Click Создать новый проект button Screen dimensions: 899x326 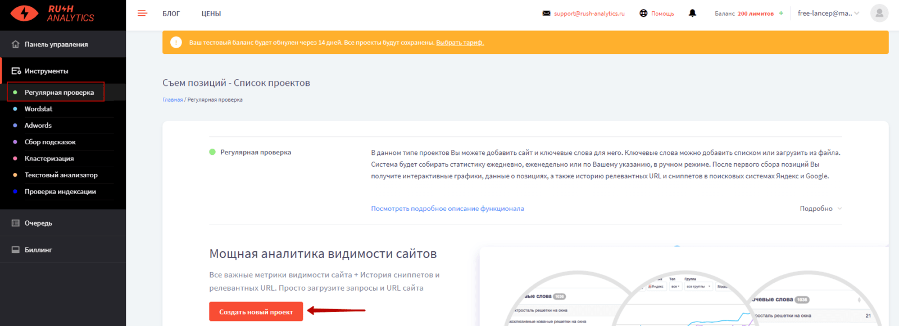[x=256, y=311]
